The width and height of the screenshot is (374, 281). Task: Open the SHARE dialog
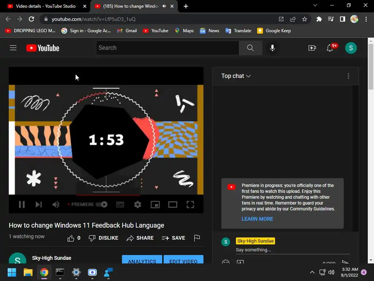click(x=140, y=238)
